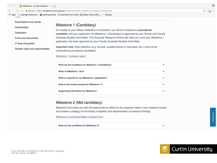Open Scholarships in the sidebar

tap(21, 27)
